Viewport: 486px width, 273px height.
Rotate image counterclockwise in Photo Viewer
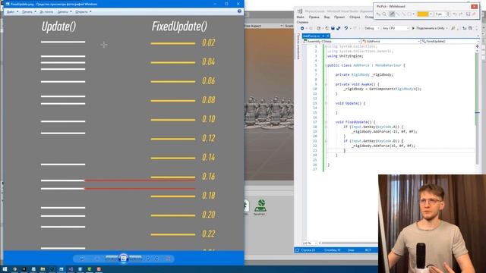[148, 259]
